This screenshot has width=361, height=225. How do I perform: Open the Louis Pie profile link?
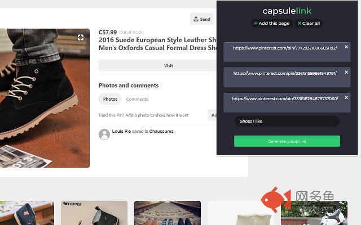pyautogui.click(x=121, y=131)
